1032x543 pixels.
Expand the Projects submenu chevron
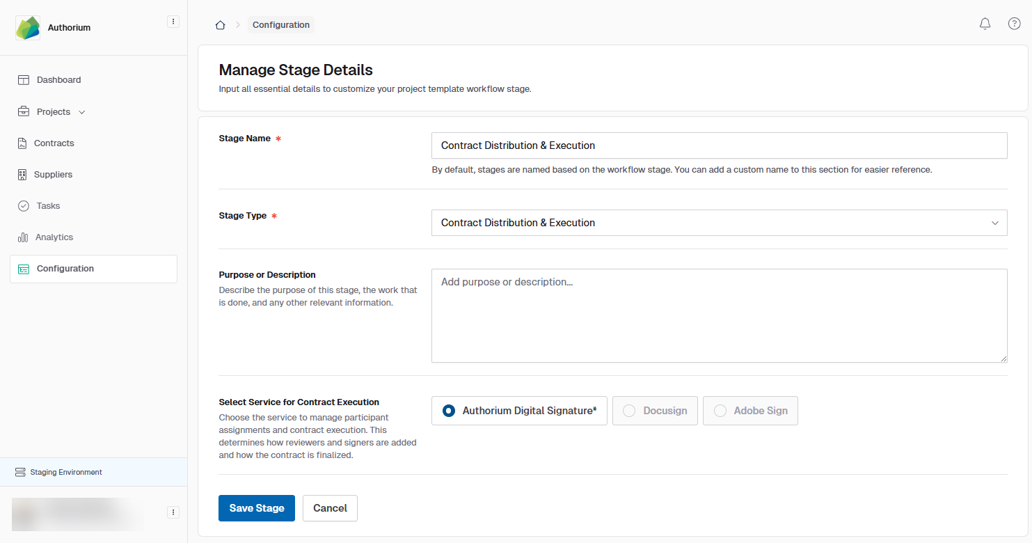pos(82,112)
